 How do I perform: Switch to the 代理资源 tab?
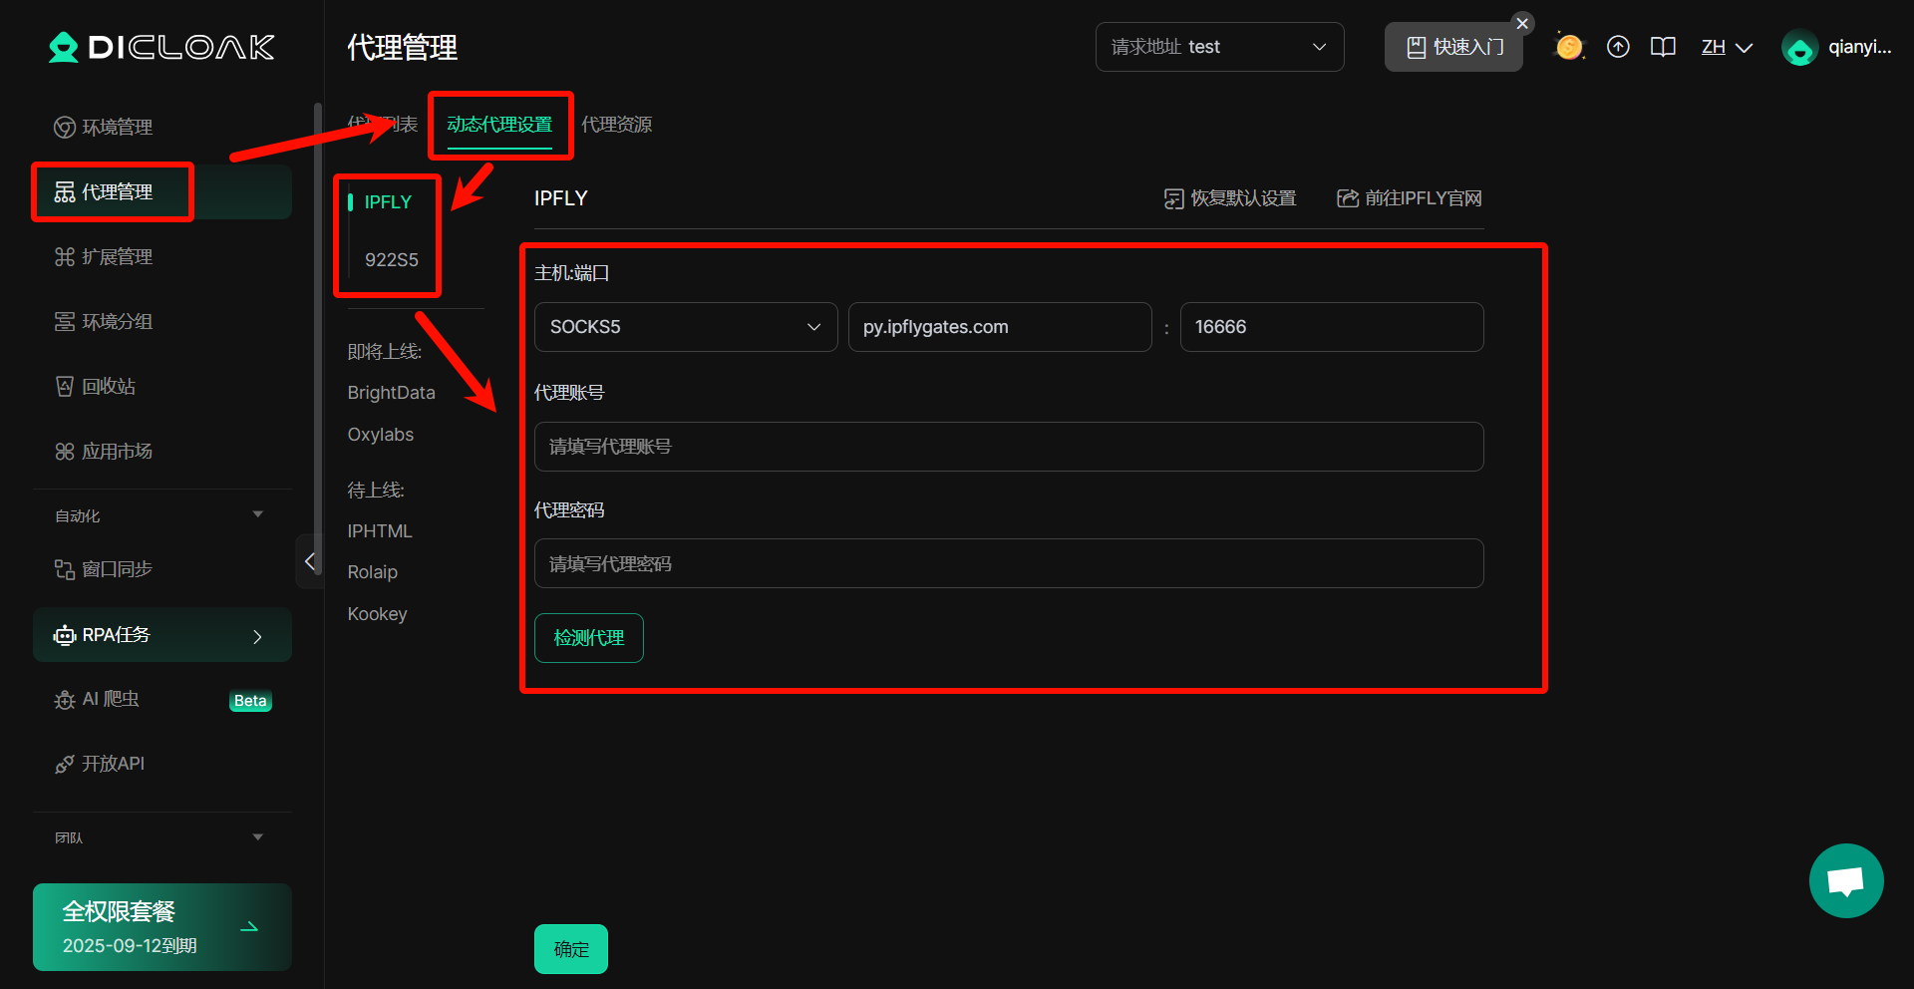(617, 125)
